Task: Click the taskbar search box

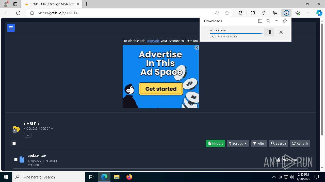Action: [x=49, y=177]
